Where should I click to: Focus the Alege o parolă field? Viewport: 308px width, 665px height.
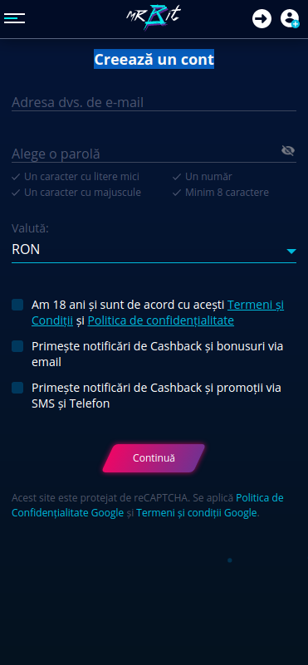click(145, 154)
